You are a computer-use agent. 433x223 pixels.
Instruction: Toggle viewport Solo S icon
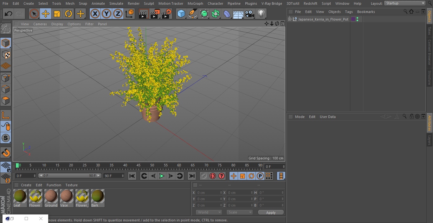point(6,138)
